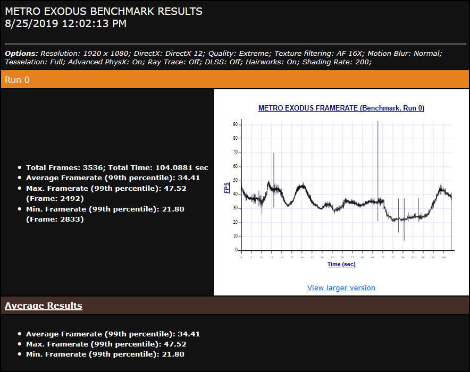The image size is (470, 372).
Task: Click the bold Options: label
Action: pos(22,54)
